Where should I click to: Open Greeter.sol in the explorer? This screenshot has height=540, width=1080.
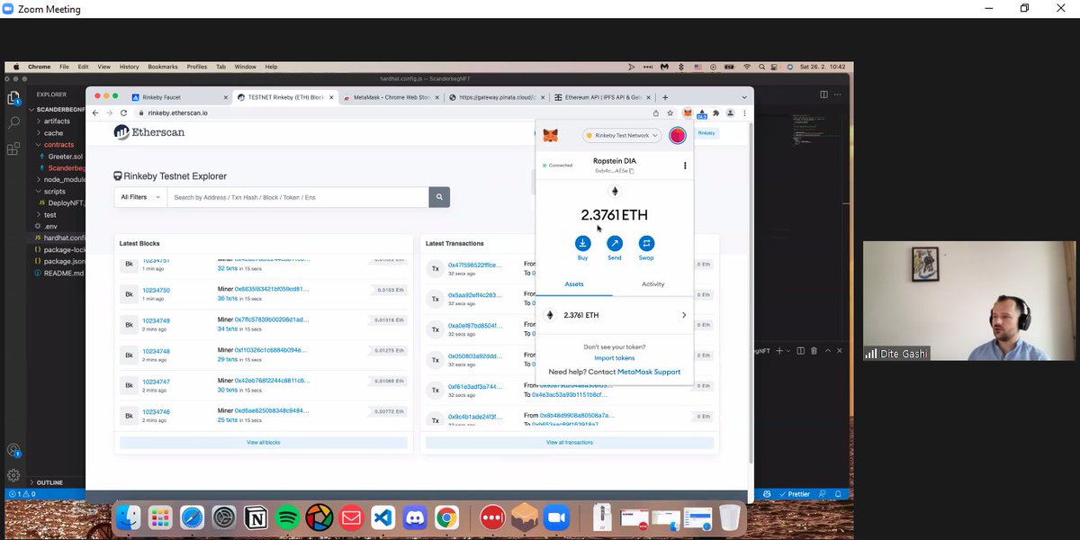coord(65,156)
